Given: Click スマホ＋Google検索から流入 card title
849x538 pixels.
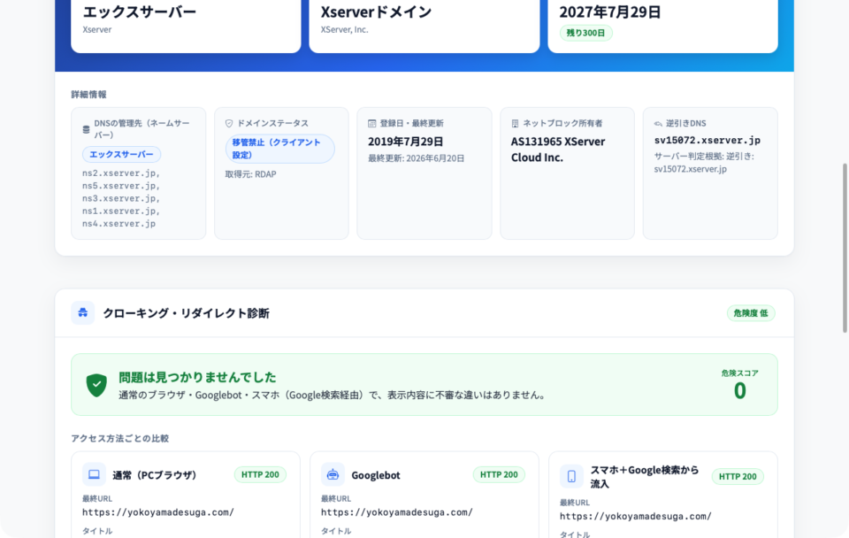Looking at the screenshot, I should point(645,477).
